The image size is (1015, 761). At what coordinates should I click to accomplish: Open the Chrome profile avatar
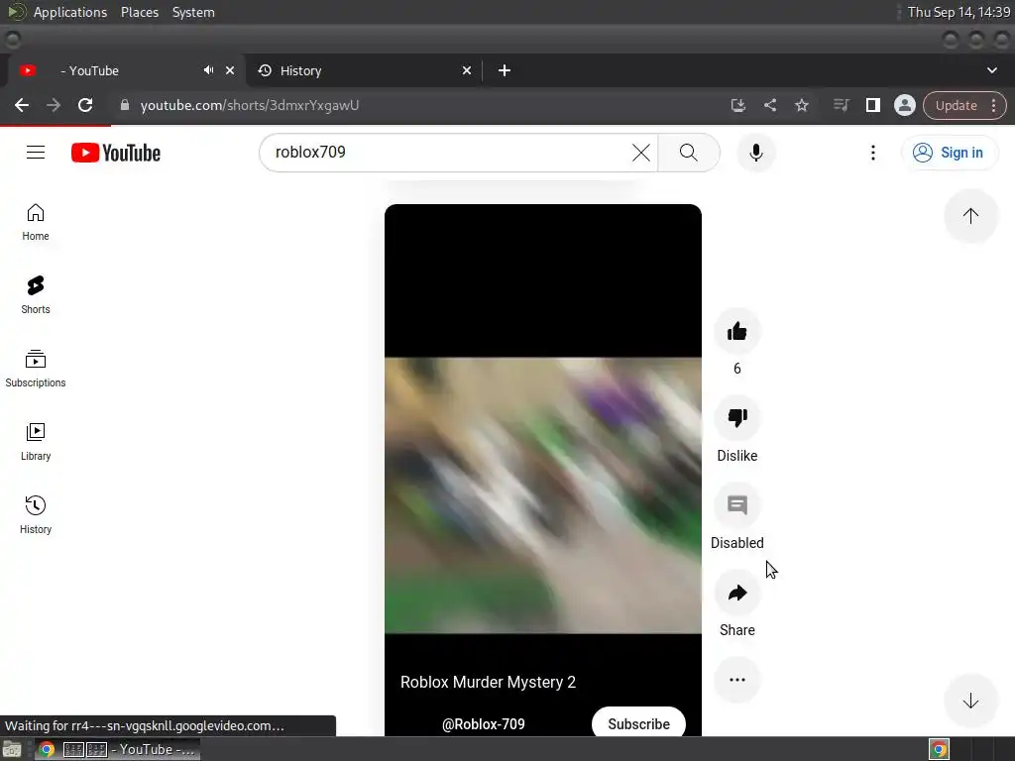(904, 105)
